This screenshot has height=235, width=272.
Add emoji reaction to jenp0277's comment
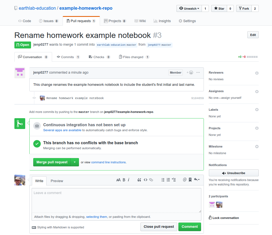pyautogui.click(x=190, y=73)
